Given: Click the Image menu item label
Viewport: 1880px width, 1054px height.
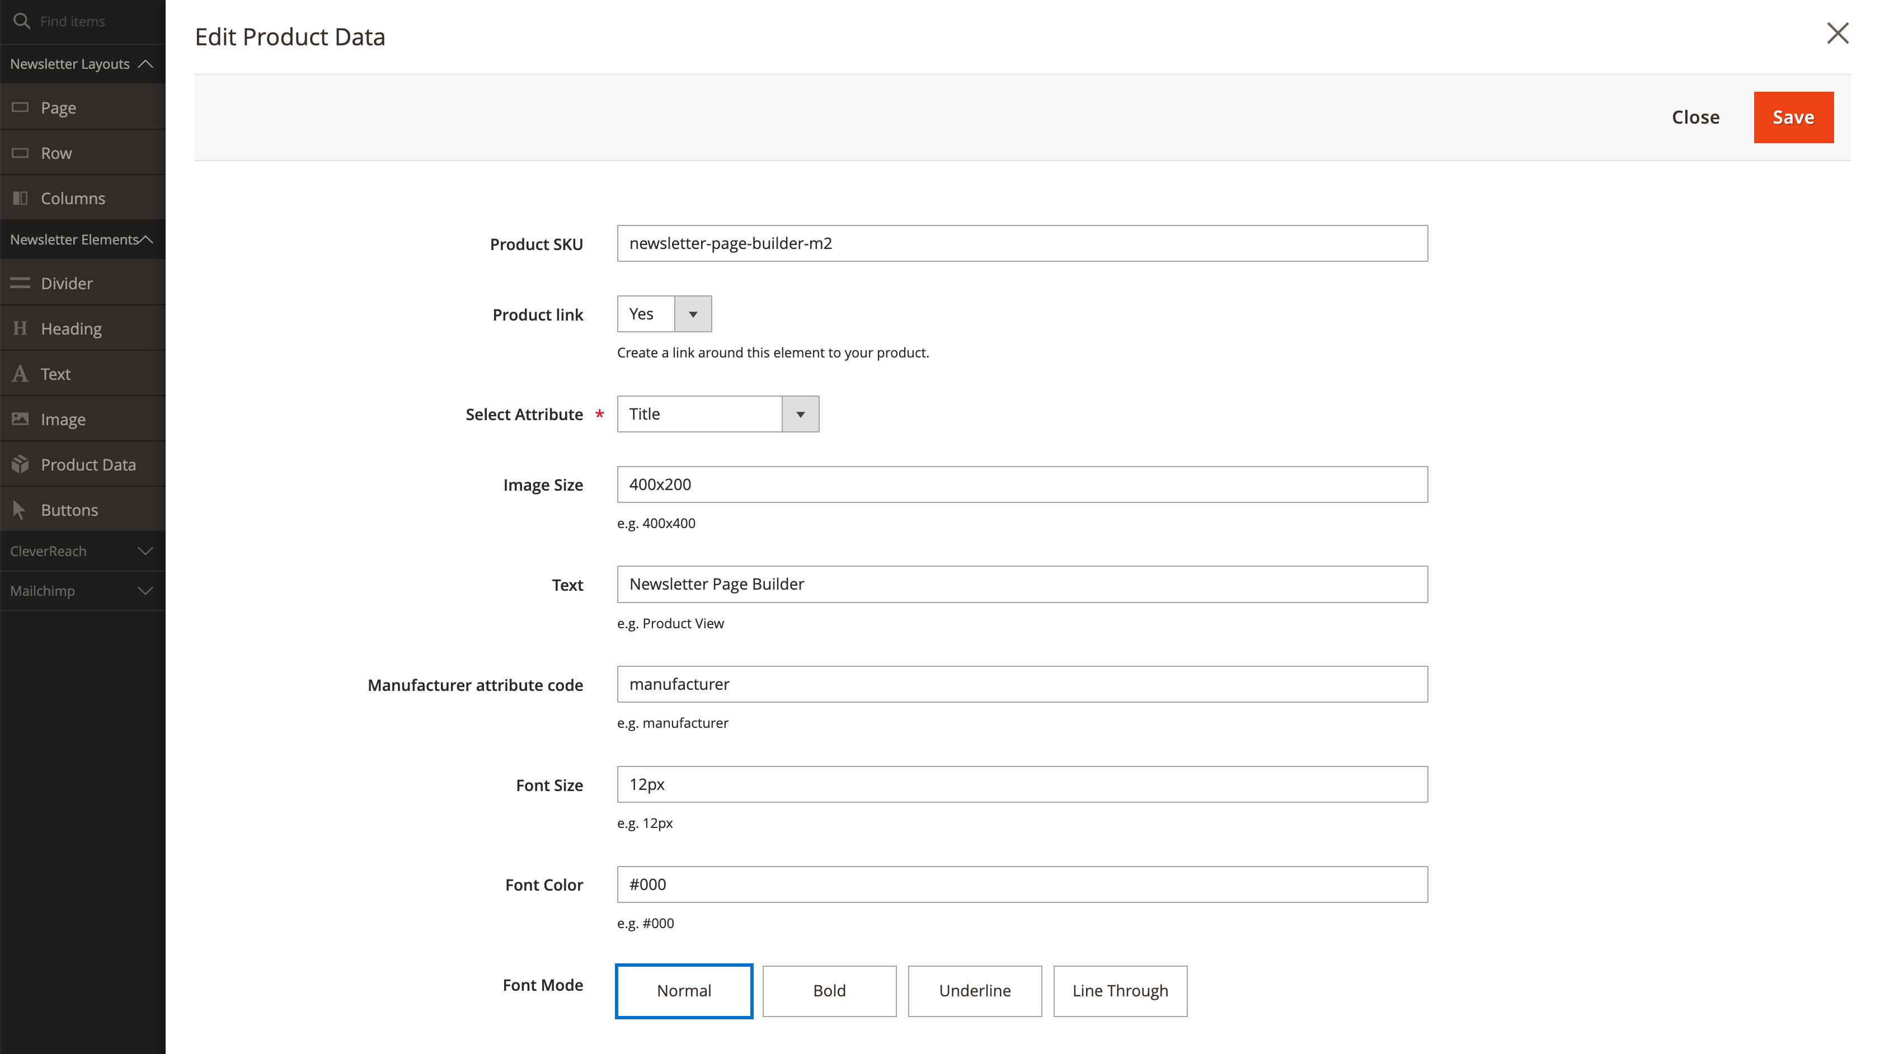Looking at the screenshot, I should pyautogui.click(x=63, y=420).
